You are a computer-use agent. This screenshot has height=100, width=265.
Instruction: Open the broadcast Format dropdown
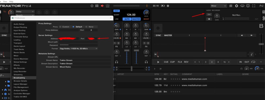click(78, 49)
